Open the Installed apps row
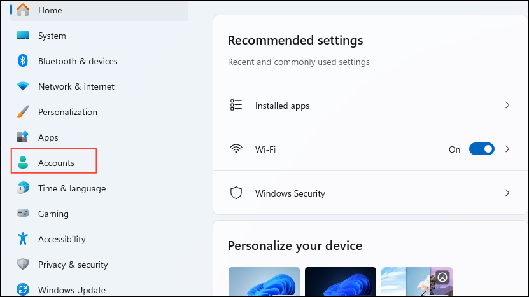The width and height of the screenshot is (529, 297). [370, 105]
